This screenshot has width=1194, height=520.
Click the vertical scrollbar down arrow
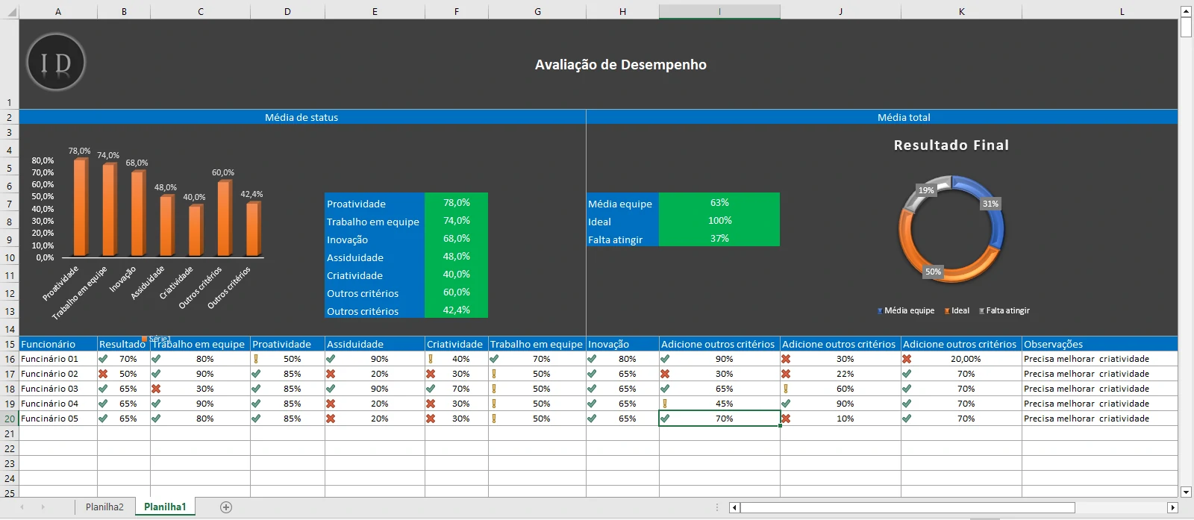point(1186,492)
